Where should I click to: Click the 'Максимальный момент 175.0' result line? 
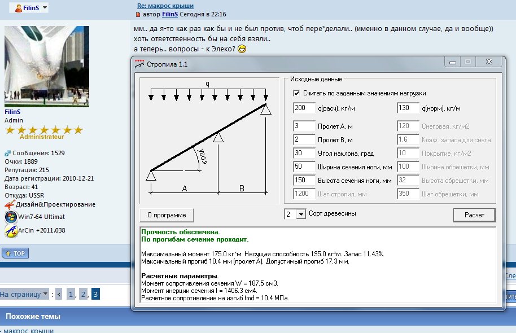coord(263,254)
